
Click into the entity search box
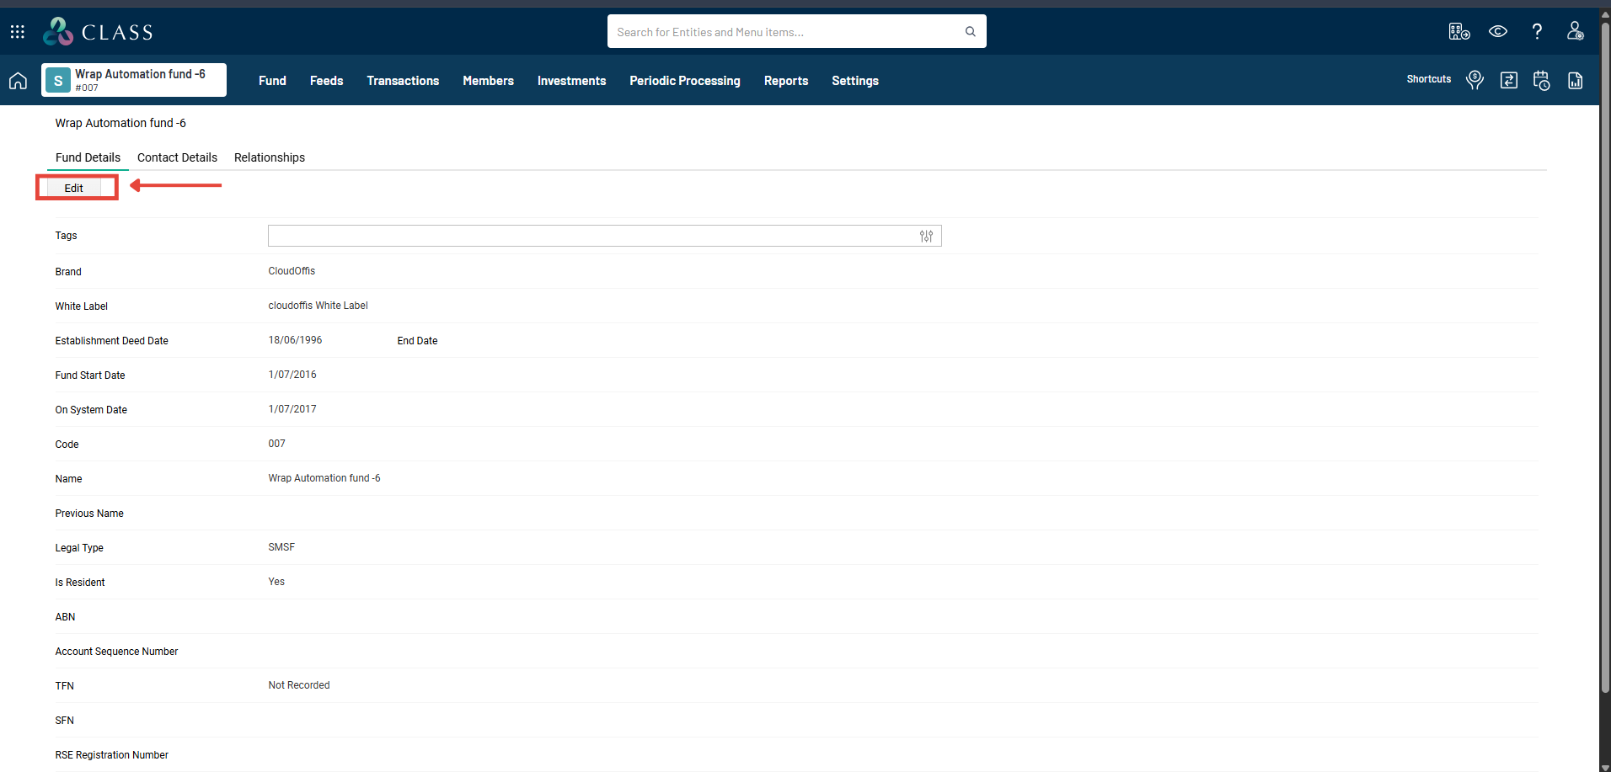pyautogui.click(x=784, y=32)
